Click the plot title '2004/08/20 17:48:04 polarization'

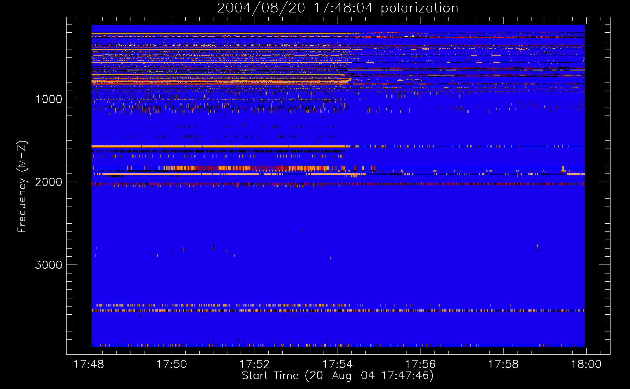(x=338, y=8)
